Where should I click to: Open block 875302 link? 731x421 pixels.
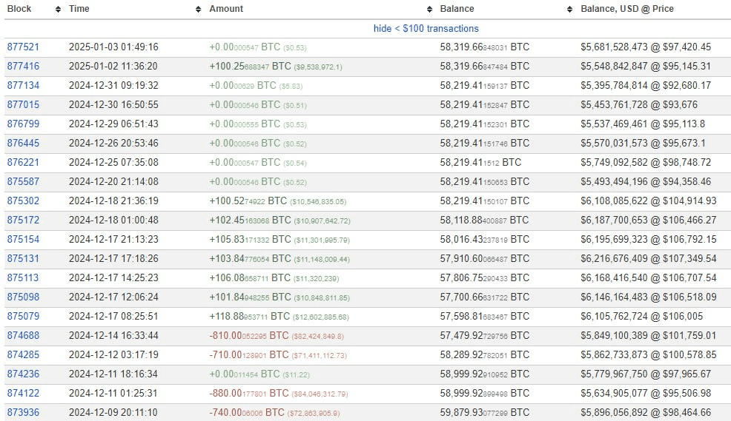click(x=23, y=201)
